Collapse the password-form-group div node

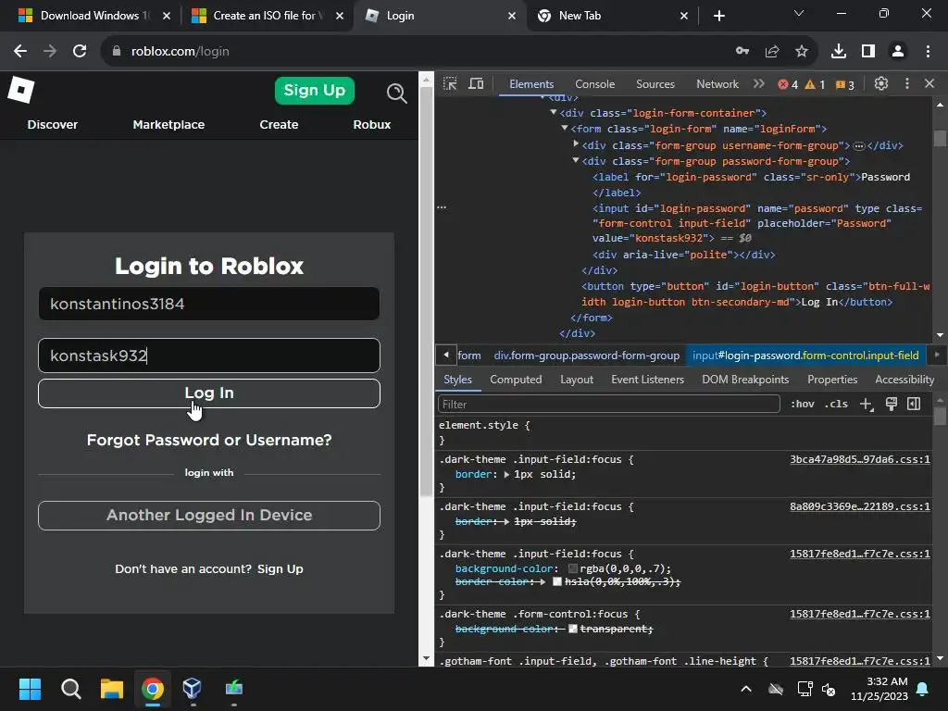(576, 160)
